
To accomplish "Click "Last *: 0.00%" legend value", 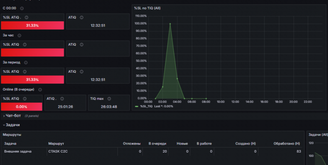I will click(164, 106).
